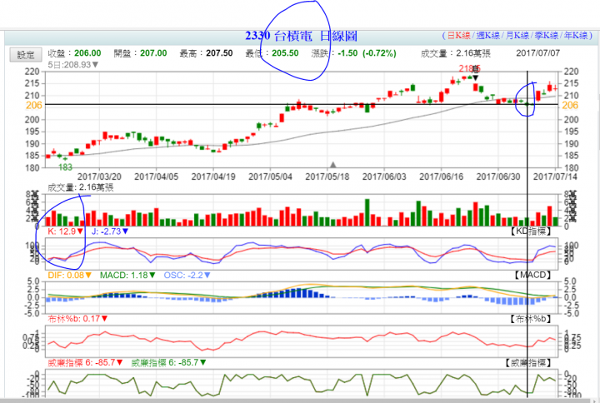
Task: Select the 布林%b: 0.17 indicator value
Action: (x=77, y=319)
